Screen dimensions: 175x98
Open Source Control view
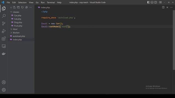pos(4,23)
